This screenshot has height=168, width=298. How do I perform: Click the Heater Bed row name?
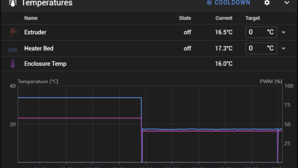point(39,49)
